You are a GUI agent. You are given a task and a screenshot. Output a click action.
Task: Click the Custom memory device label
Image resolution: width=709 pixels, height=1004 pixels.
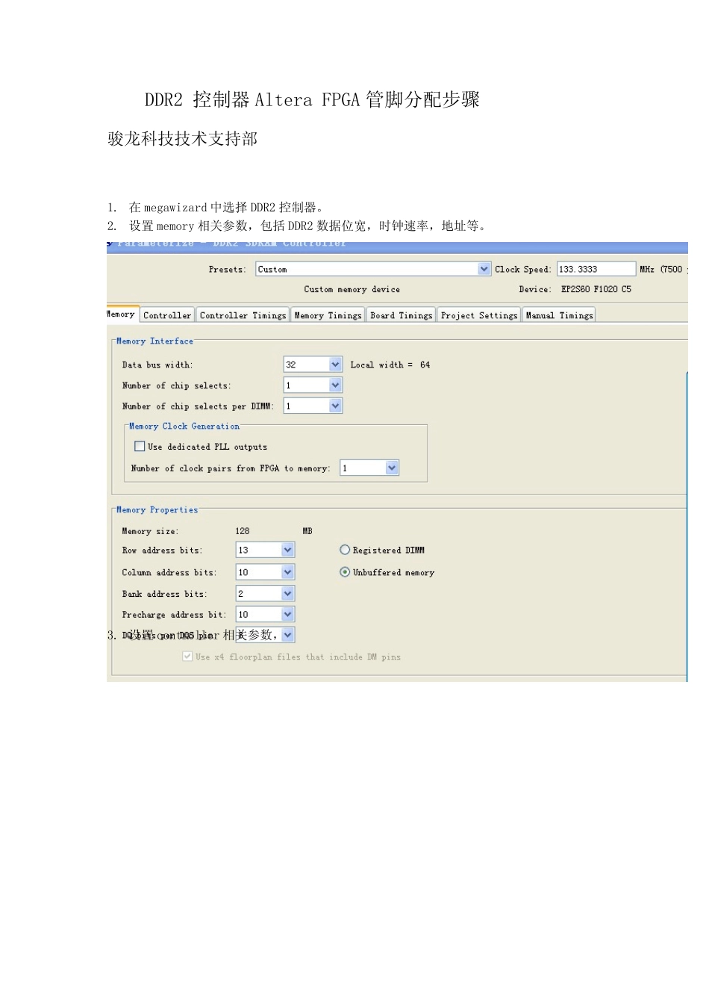click(x=352, y=289)
